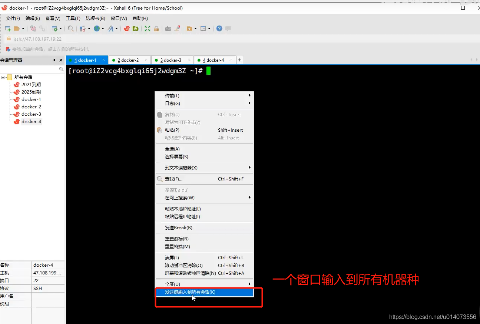Image resolution: width=480 pixels, height=324 pixels.
Task: Expand 在网上搜索(W) submenu
Action: tap(204, 198)
